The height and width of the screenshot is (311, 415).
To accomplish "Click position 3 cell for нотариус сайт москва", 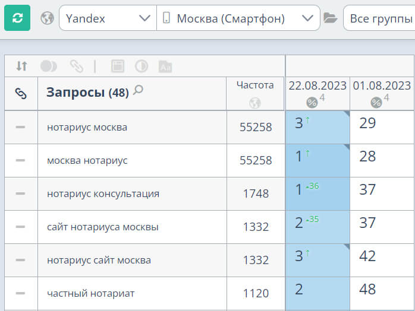I will [x=317, y=261].
